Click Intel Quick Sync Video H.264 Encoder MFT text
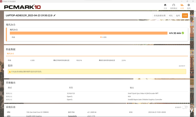 [143, 93]
